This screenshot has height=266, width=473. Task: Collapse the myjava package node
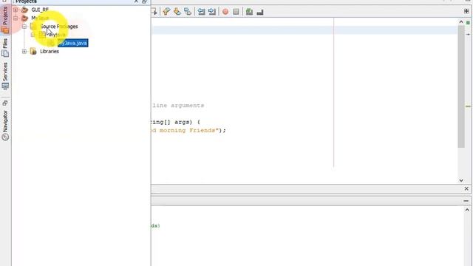33,35
